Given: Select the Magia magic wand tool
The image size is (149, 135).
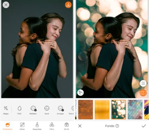Looking at the screenshot, I should [x=6, y=110].
